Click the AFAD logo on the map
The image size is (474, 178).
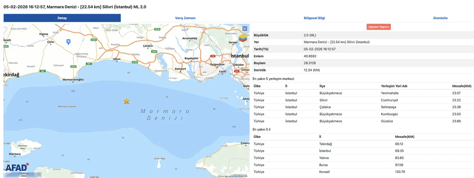point(16,167)
